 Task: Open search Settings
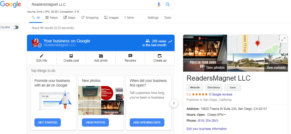click(x=153, y=18)
